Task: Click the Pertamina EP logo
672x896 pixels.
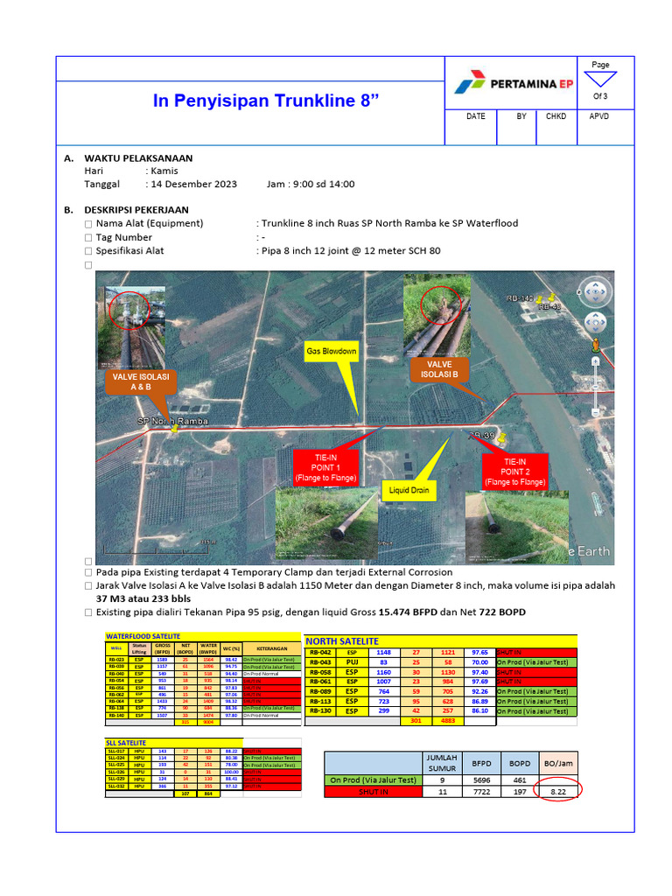Action: 513,83
